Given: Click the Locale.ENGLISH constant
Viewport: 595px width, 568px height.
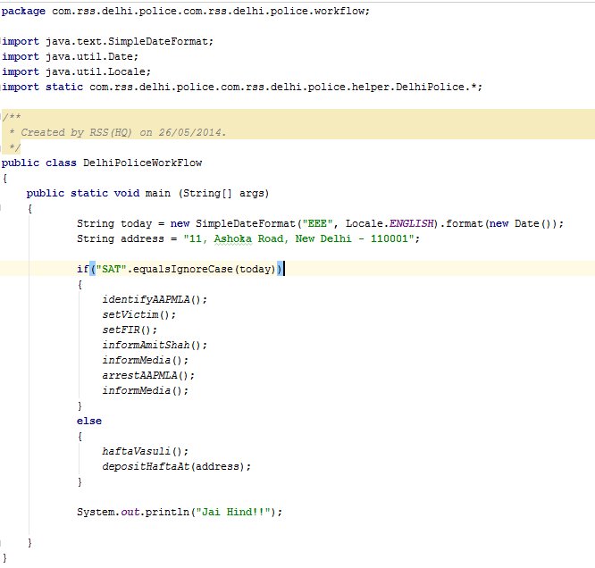Looking at the screenshot, I should point(390,223).
